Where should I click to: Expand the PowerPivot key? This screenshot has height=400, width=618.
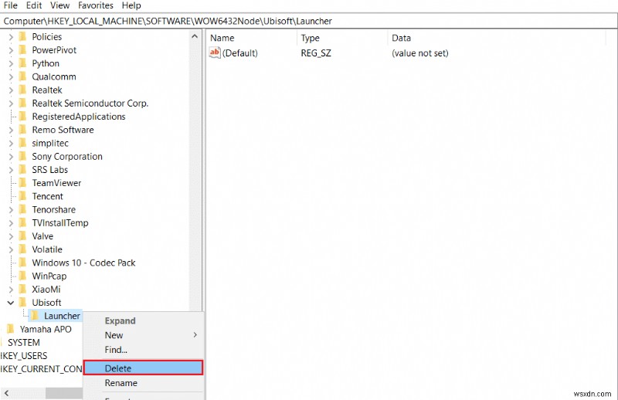point(11,50)
